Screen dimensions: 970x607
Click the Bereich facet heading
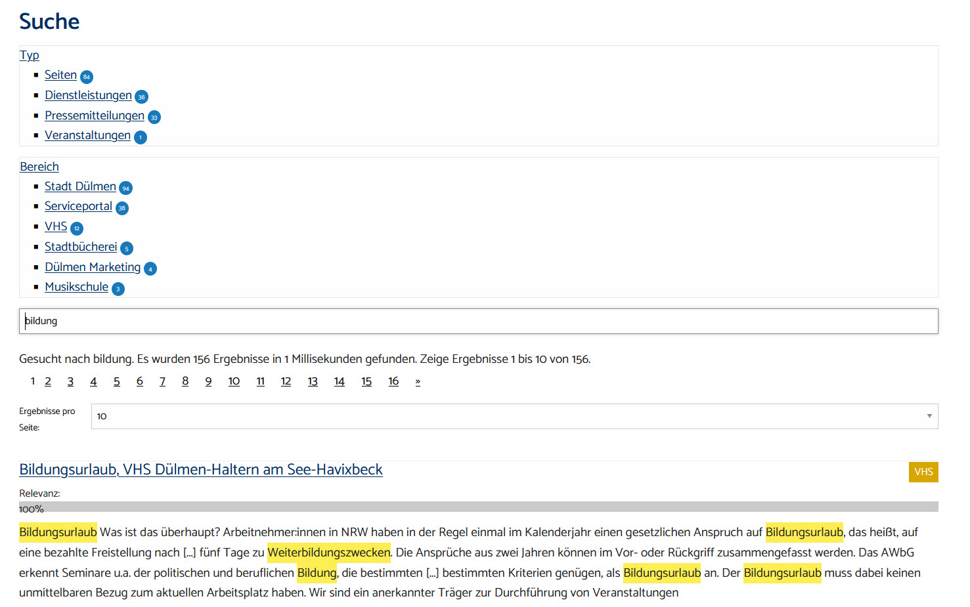(39, 167)
